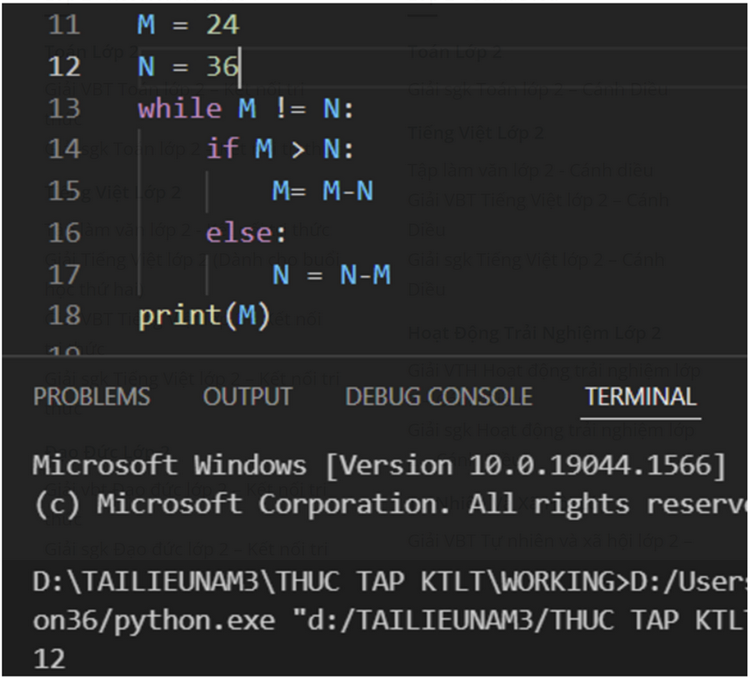Click the 'if' keyword on line 14
Screen dimensions: 750x680
221,149
